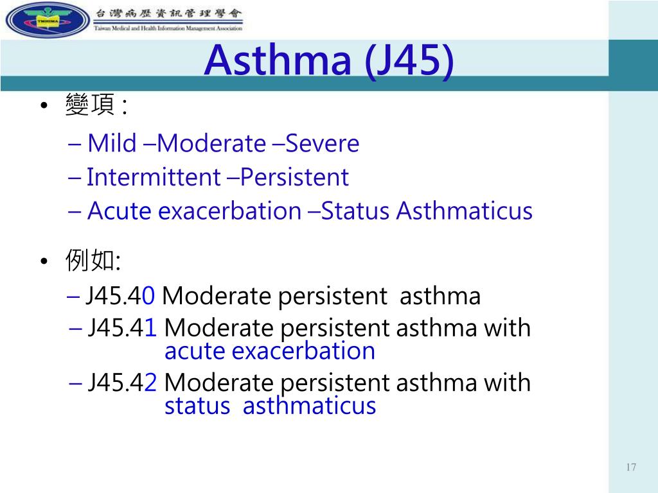Click the 例如 bullet heading
The height and width of the screenshot is (493, 658).
[x=93, y=261]
